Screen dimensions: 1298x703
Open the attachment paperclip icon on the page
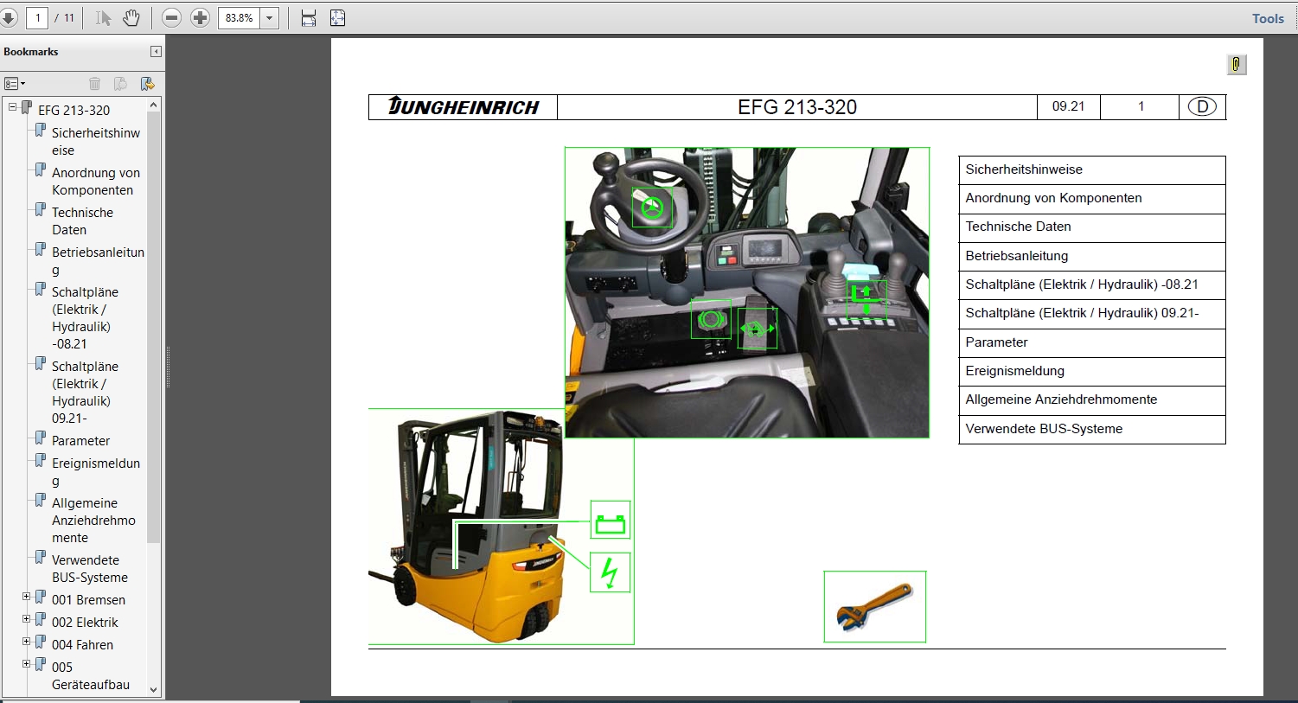[x=1236, y=64]
